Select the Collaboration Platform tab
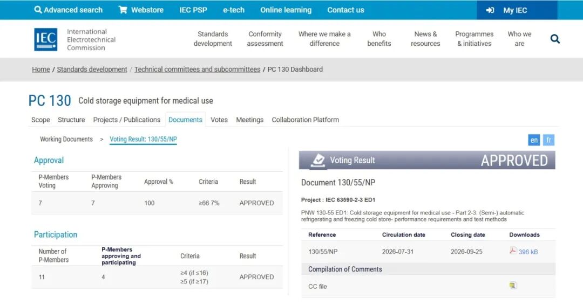 tap(305, 120)
